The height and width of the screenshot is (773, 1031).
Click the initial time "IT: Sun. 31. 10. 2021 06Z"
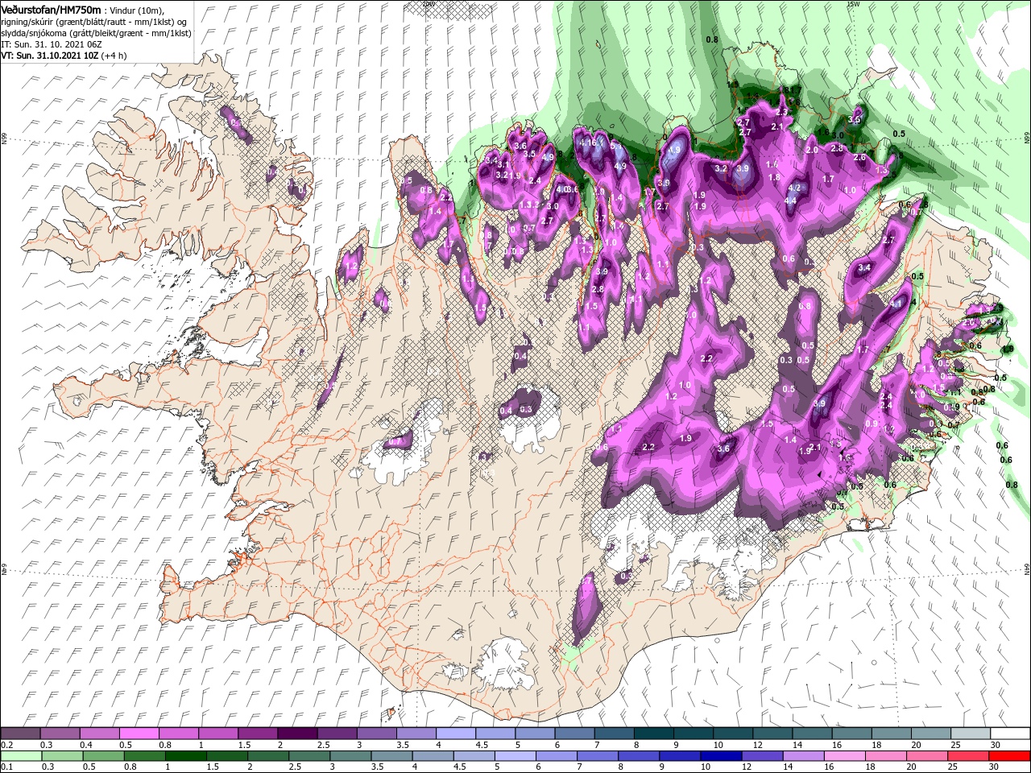click(x=52, y=45)
